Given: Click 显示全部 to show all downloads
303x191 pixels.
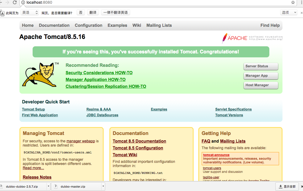Looking at the screenshot, I should tap(287, 187).
